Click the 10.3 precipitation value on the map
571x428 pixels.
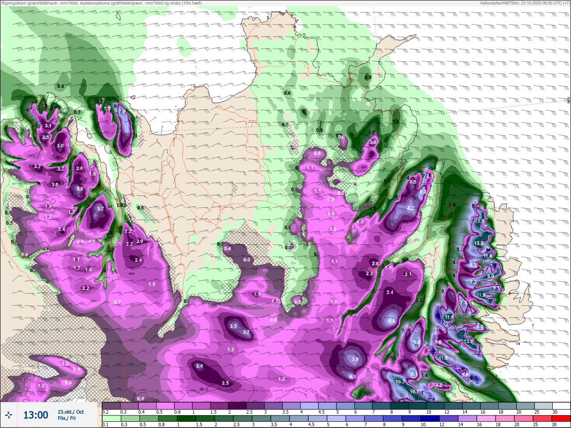pyautogui.click(x=480, y=221)
